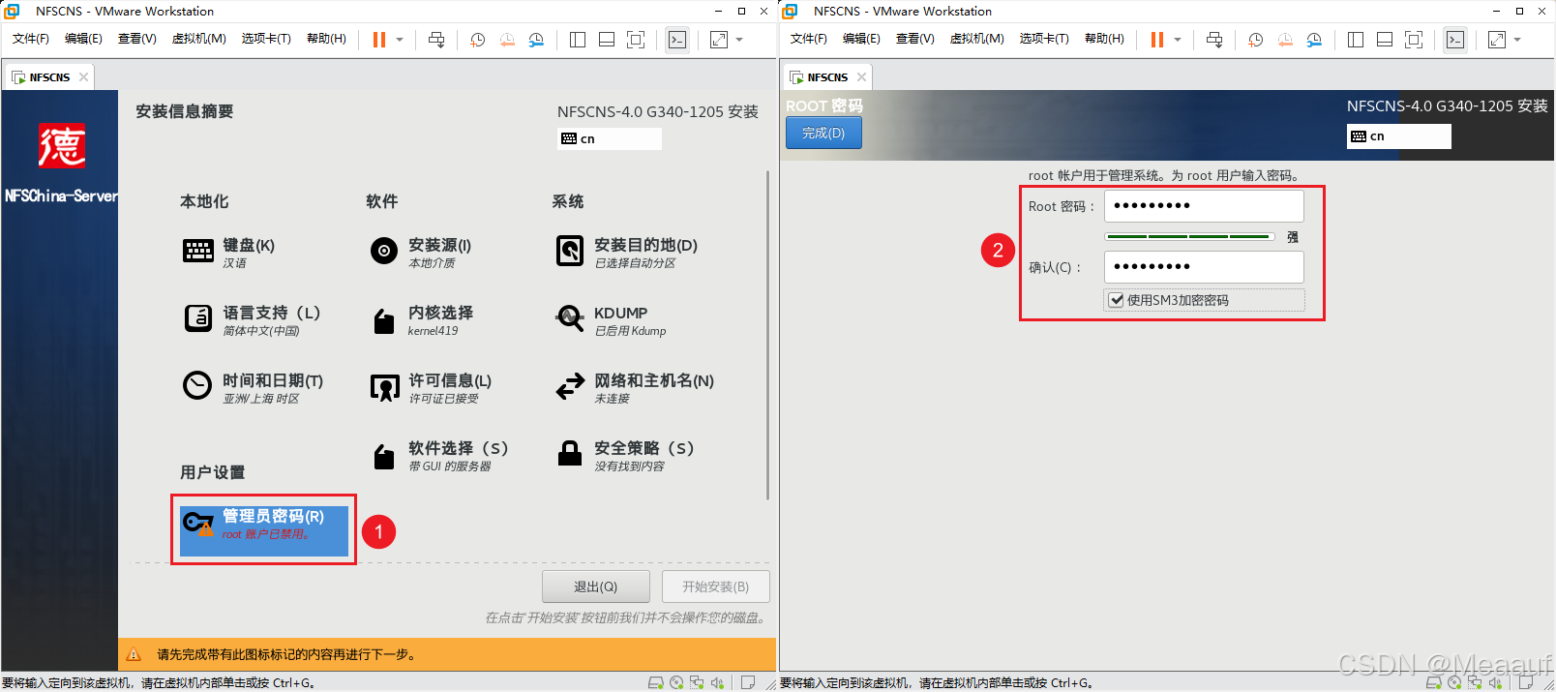Image resolution: width=1556 pixels, height=692 pixels.
Task: Click send Ctrl+Alt+Del icon in left window
Action: tap(436, 40)
